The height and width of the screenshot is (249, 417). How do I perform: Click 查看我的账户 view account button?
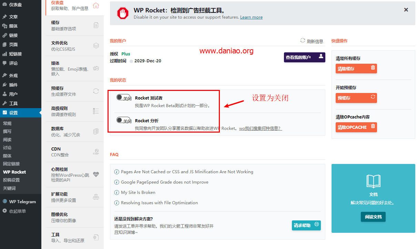click(305, 57)
